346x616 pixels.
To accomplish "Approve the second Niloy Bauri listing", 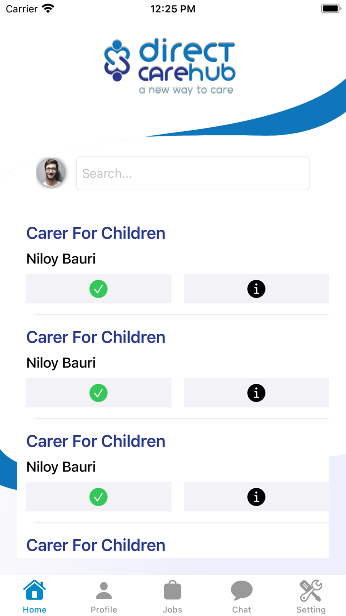I will [98, 393].
